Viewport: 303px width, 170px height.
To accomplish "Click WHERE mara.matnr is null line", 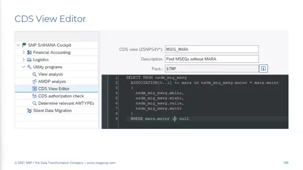I will (x=160, y=119).
